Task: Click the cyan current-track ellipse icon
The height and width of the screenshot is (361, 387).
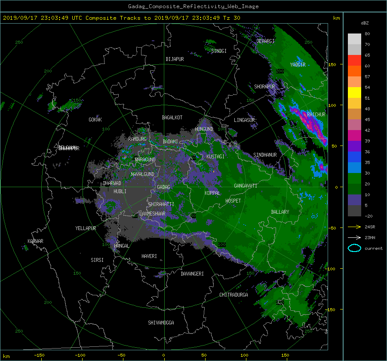Action: coord(354,248)
